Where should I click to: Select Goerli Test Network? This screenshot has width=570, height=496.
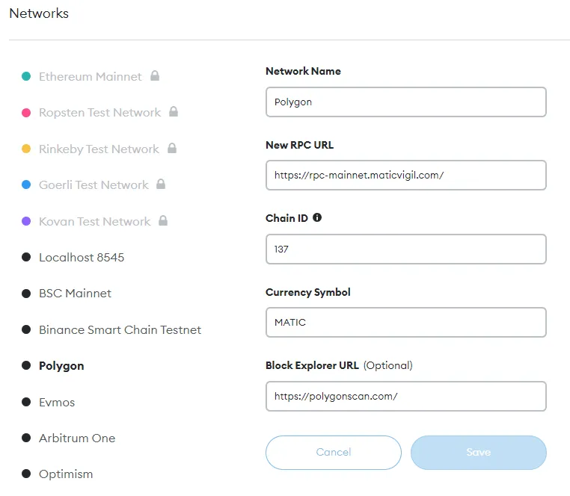(x=94, y=185)
